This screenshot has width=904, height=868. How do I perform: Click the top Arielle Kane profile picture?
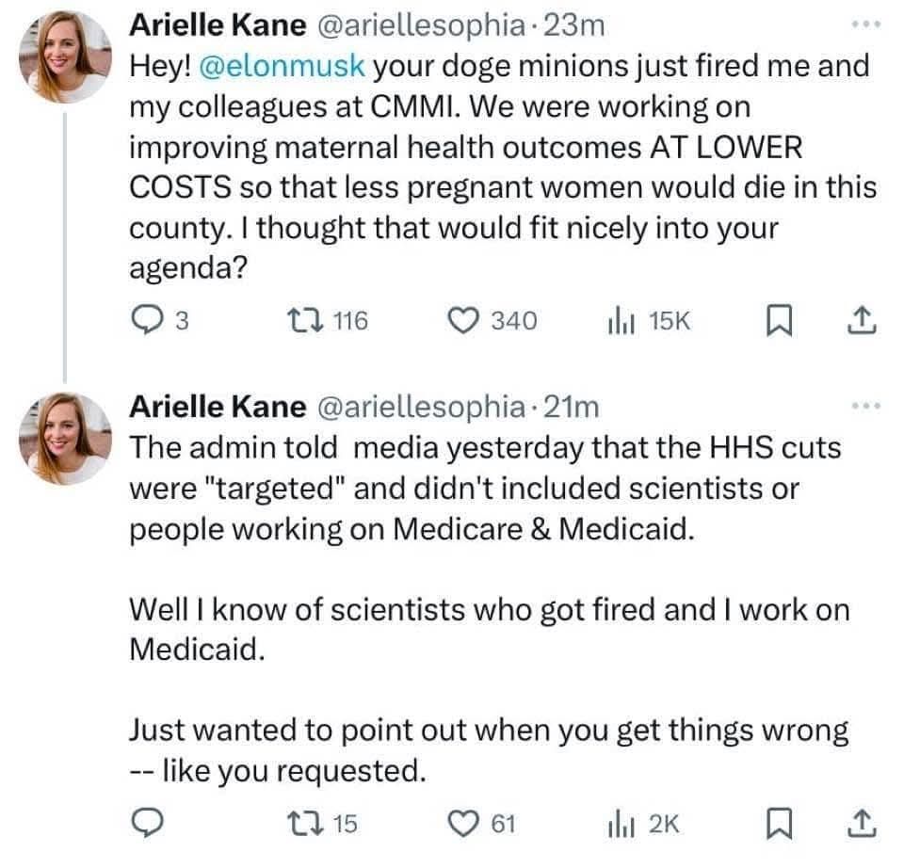click(64, 55)
